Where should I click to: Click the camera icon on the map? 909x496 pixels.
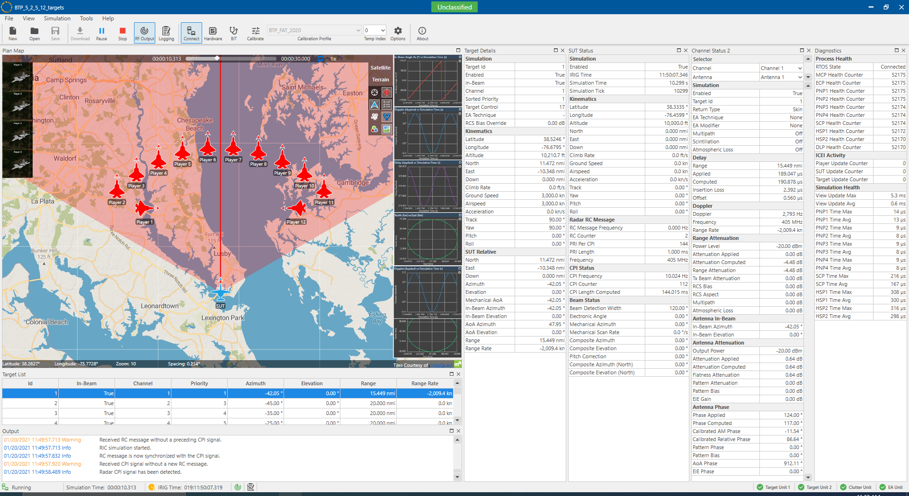375,117
